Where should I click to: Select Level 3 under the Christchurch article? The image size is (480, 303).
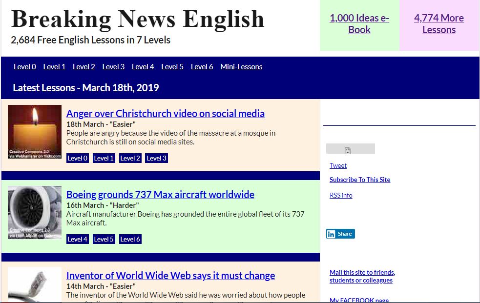point(156,158)
